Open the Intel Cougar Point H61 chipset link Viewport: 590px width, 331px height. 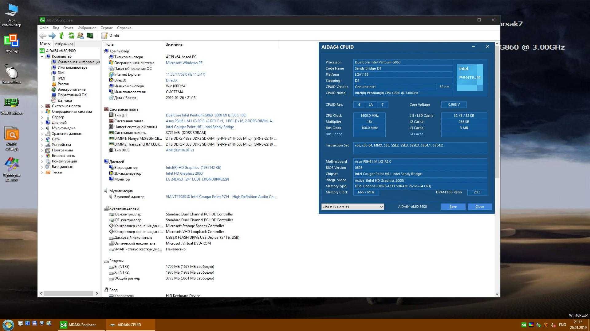point(200,127)
